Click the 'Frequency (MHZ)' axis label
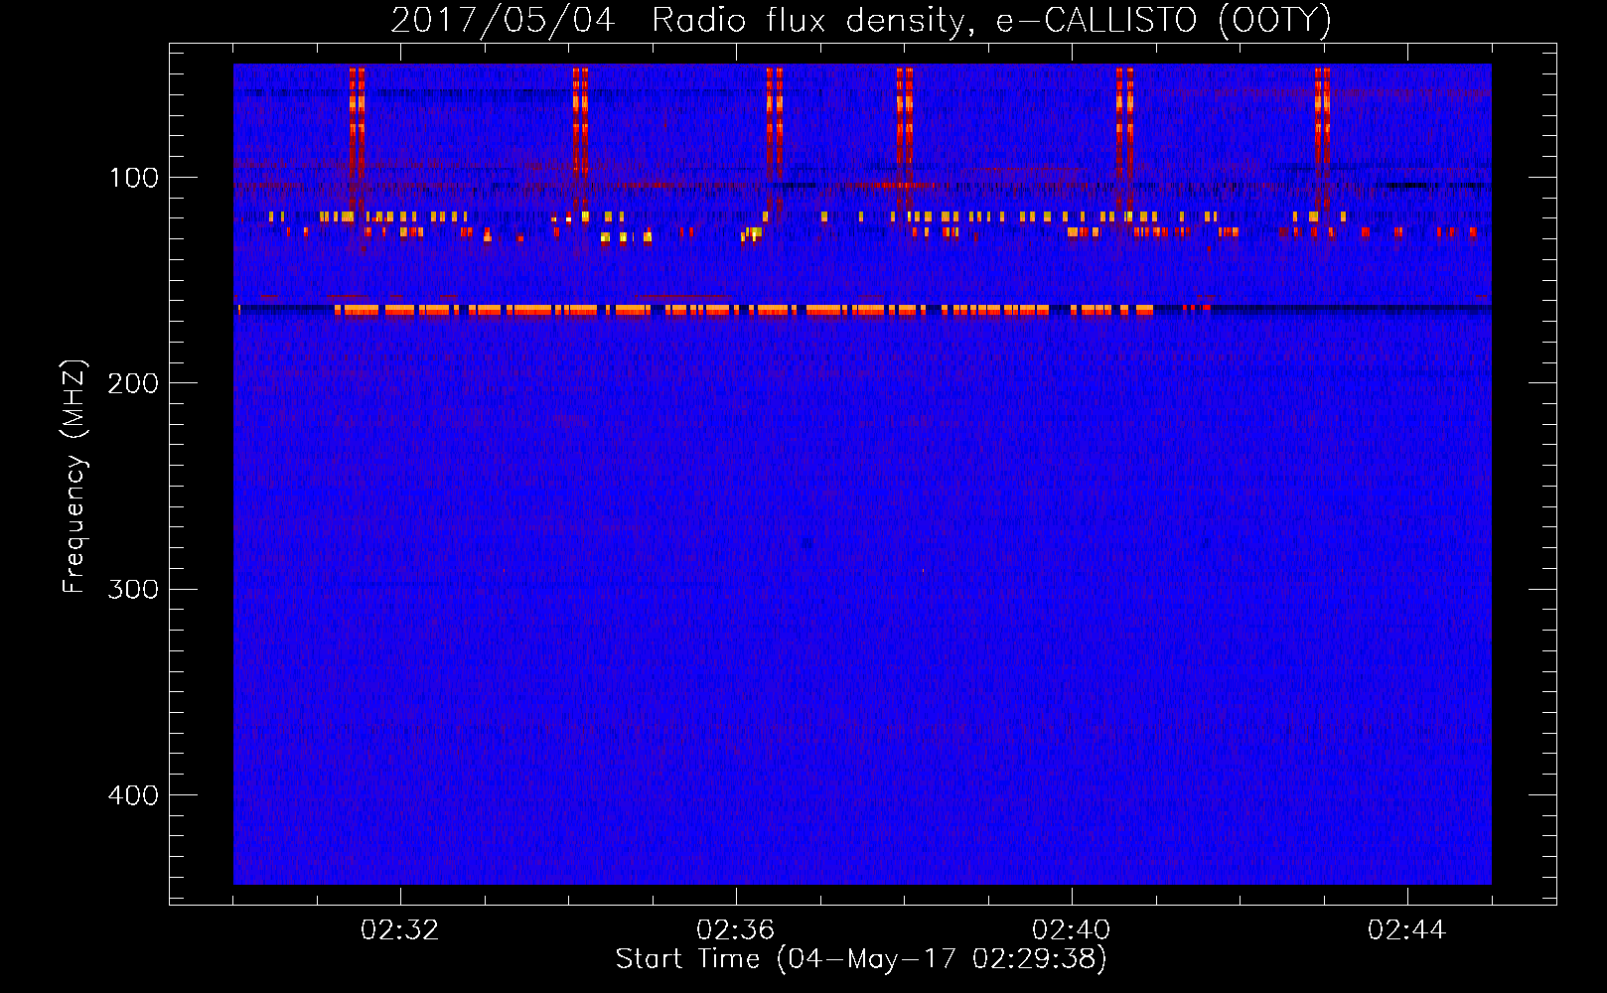This screenshot has width=1607, height=993. click(x=74, y=476)
